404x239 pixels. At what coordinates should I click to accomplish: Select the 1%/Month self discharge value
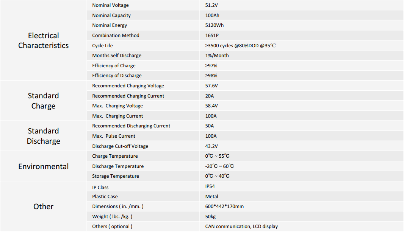(x=217, y=55)
